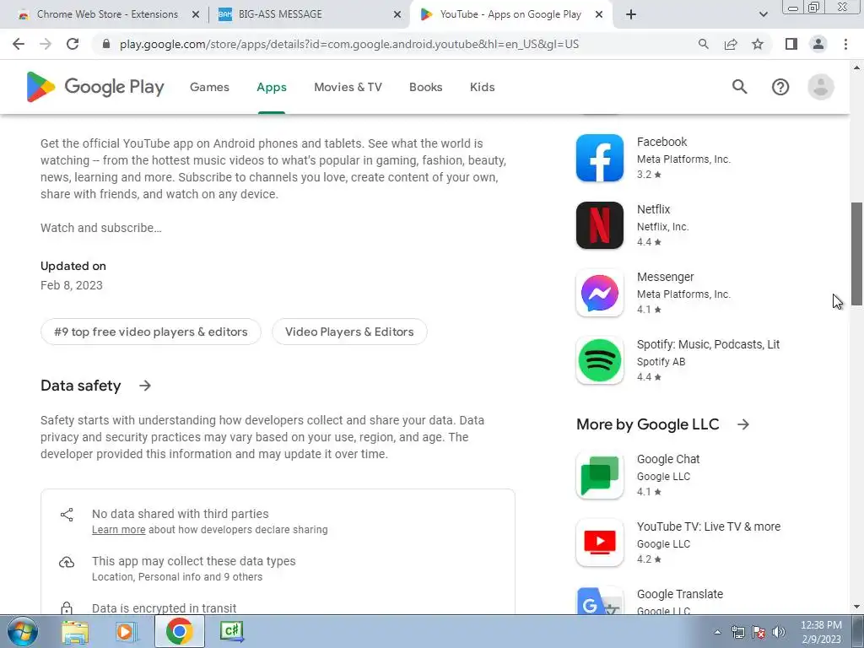
Task: Click the zoom magnifier in address bar
Action: (704, 44)
